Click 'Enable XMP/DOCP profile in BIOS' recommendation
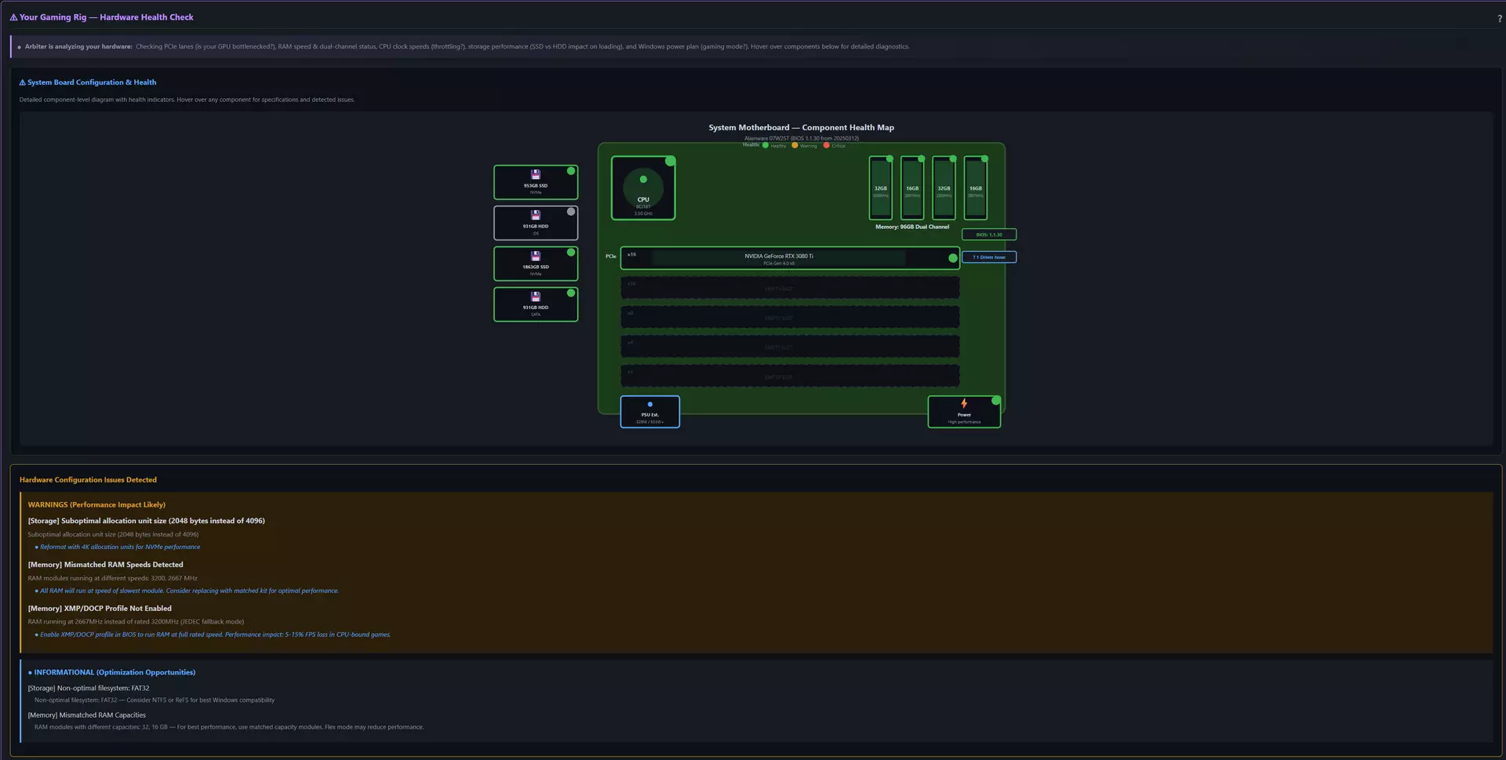The width and height of the screenshot is (1506, 760). pyautogui.click(x=215, y=635)
